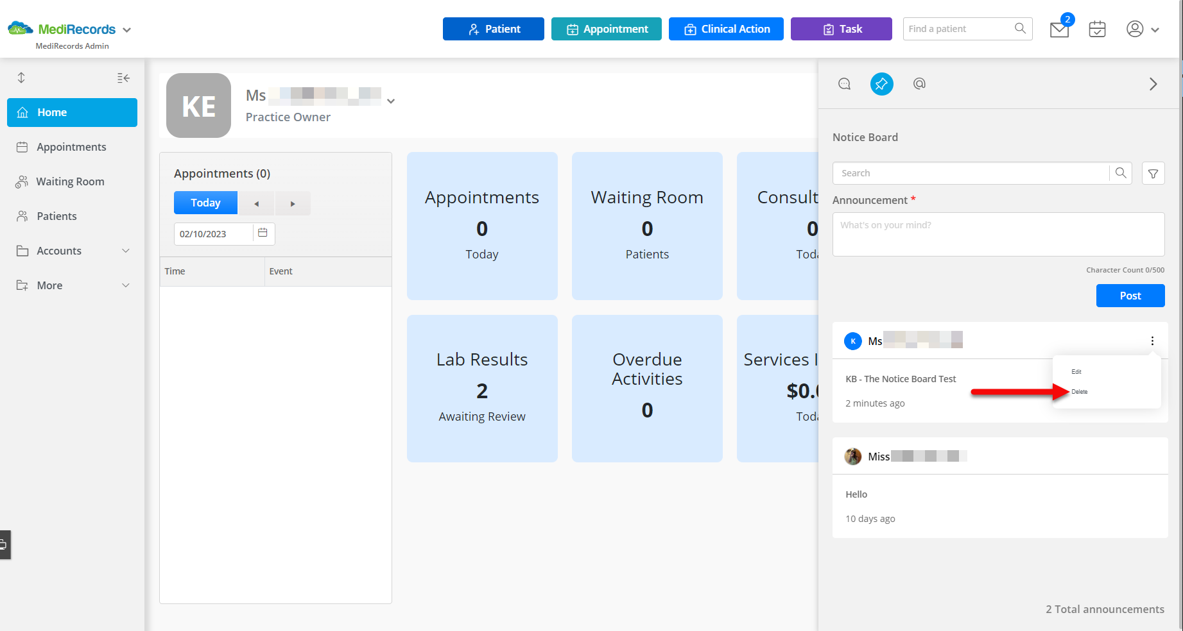Open the Overdue Activities tile
The height and width of the screenshot is (631, 1183).
click(x=647, y=389)
